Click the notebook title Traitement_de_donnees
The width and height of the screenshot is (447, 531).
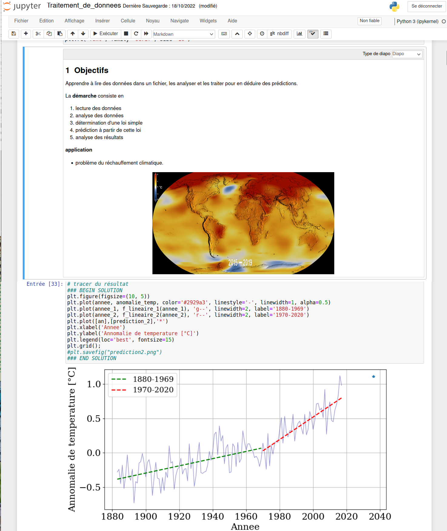click(x=84, y=5)
